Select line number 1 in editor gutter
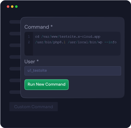Viewport: 131px width, 128px height. point(29,37)
